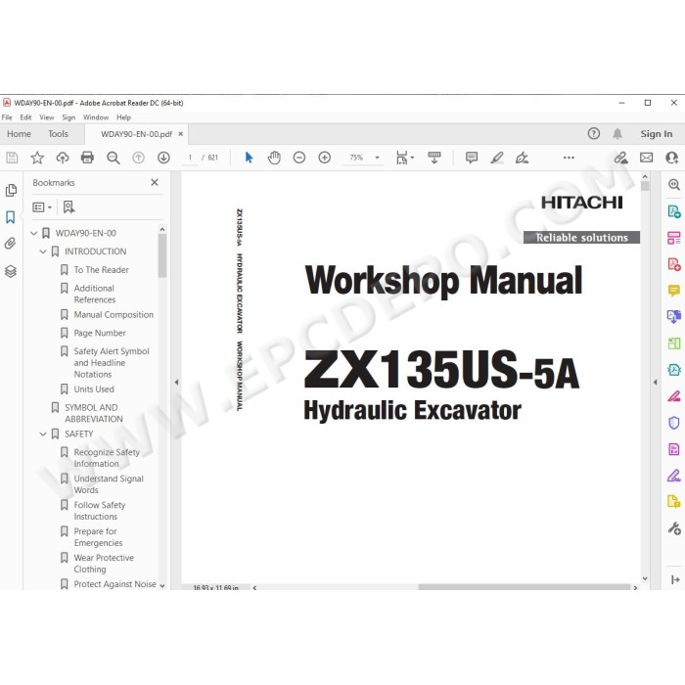Screen dimensions: 685x685
Task: Expand right tools pane labels arrow
Action: tap(675, 579)
